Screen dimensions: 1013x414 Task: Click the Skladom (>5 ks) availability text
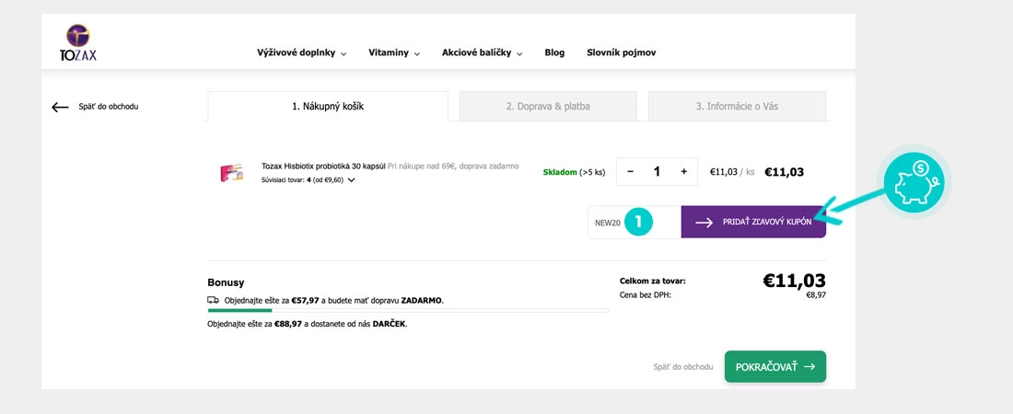point(575,172)
